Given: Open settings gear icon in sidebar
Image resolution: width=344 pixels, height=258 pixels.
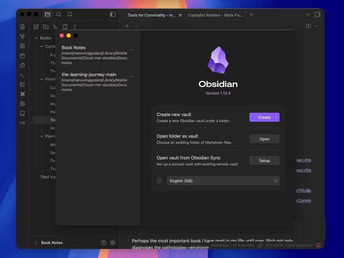Looking at the screenshot, I should (112, 243).
